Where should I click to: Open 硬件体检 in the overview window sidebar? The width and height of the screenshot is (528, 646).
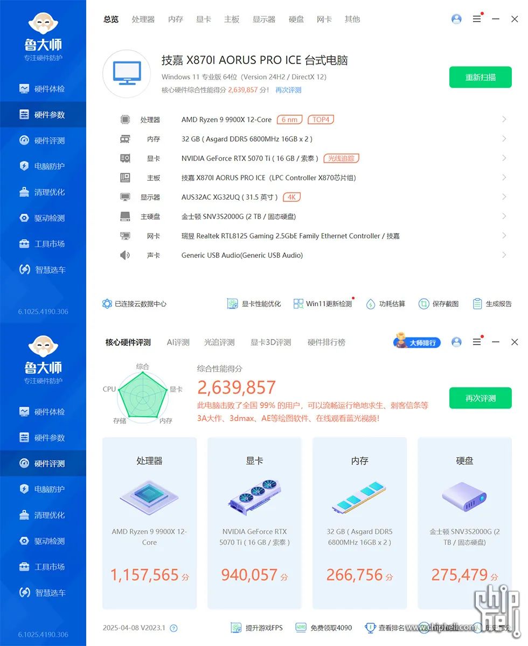point(43,89)
